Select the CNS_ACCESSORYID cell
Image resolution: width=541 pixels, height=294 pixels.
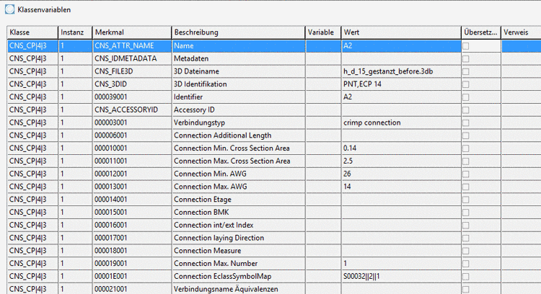click(x=132, y=110)
